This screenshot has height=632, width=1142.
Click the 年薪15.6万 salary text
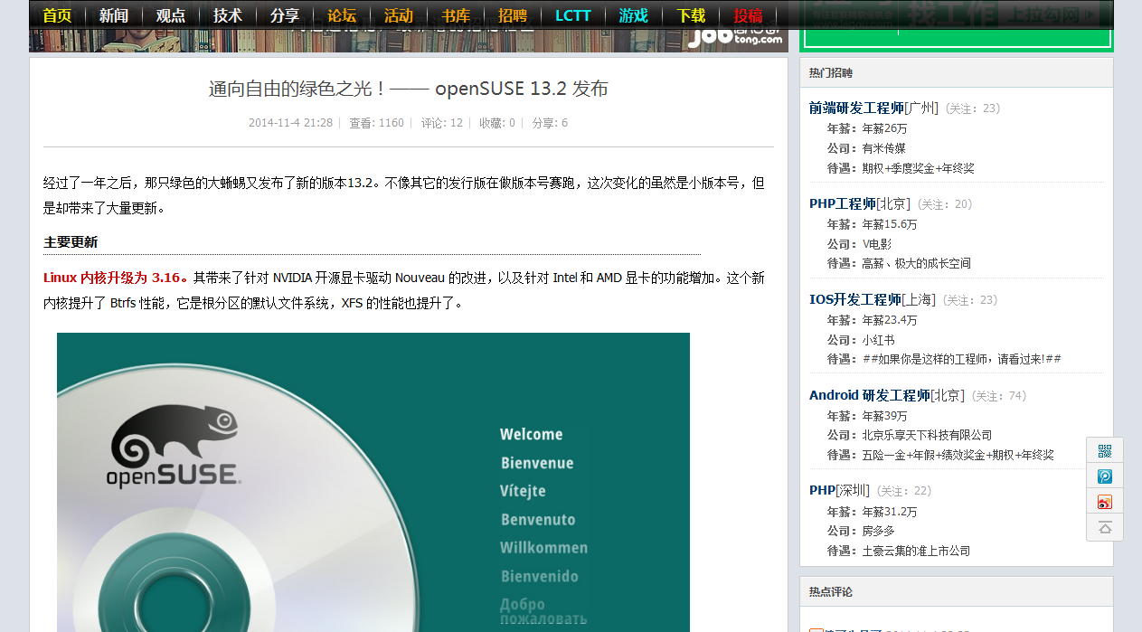pos(890,224)
